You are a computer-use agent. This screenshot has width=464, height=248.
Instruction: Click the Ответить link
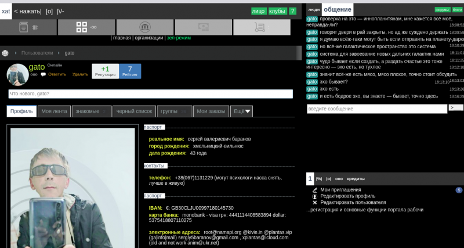point(57,74)
